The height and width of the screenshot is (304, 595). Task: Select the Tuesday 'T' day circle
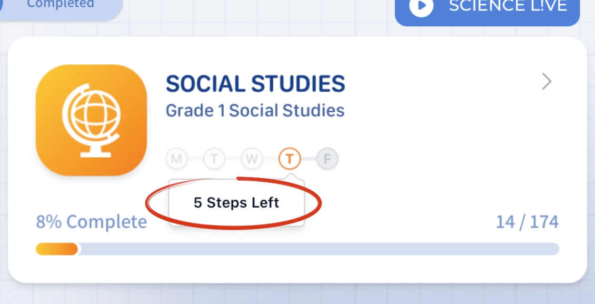(214, 159)
